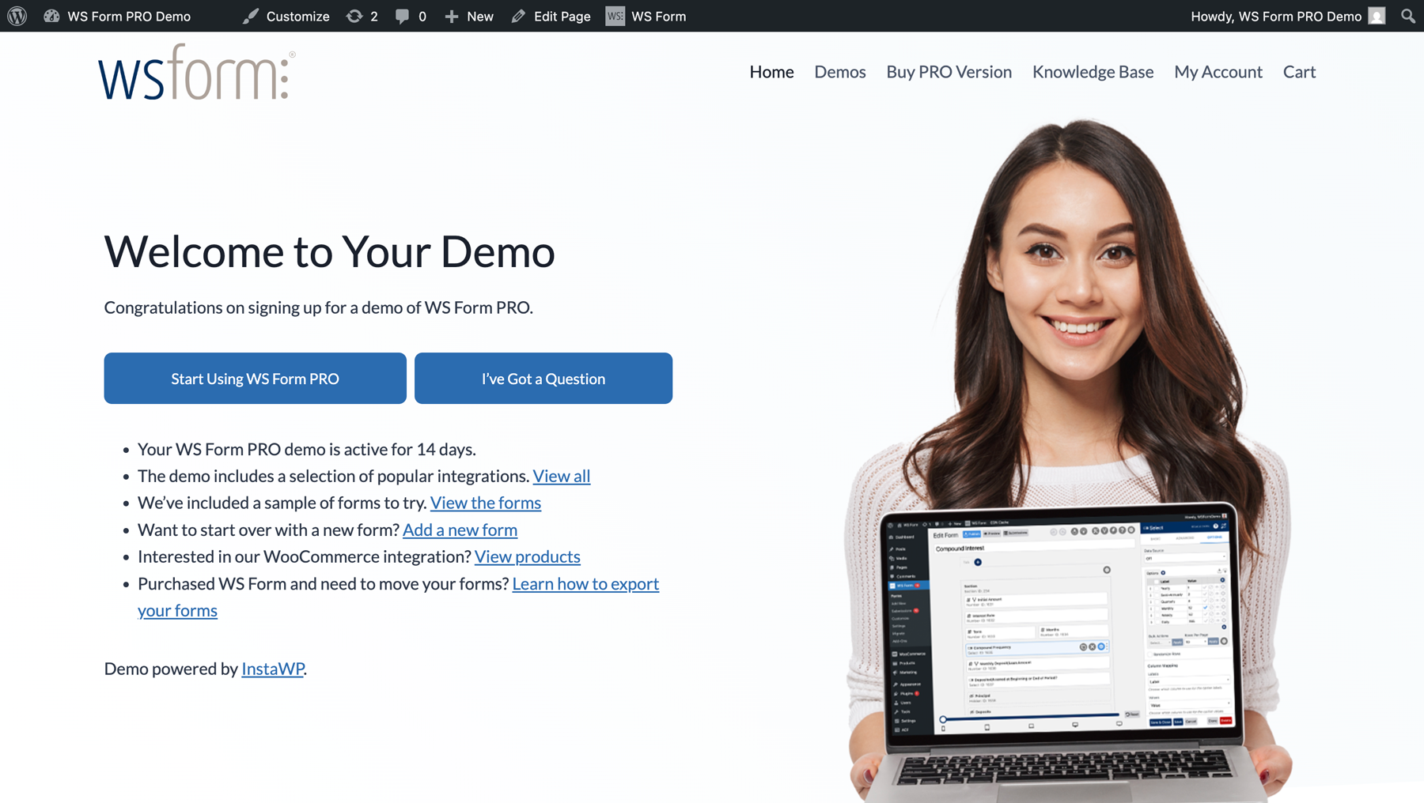This screenshot has height=803, width=1424.
Task: Open Buy PRO Version nav link
Action: click(949, 72)
